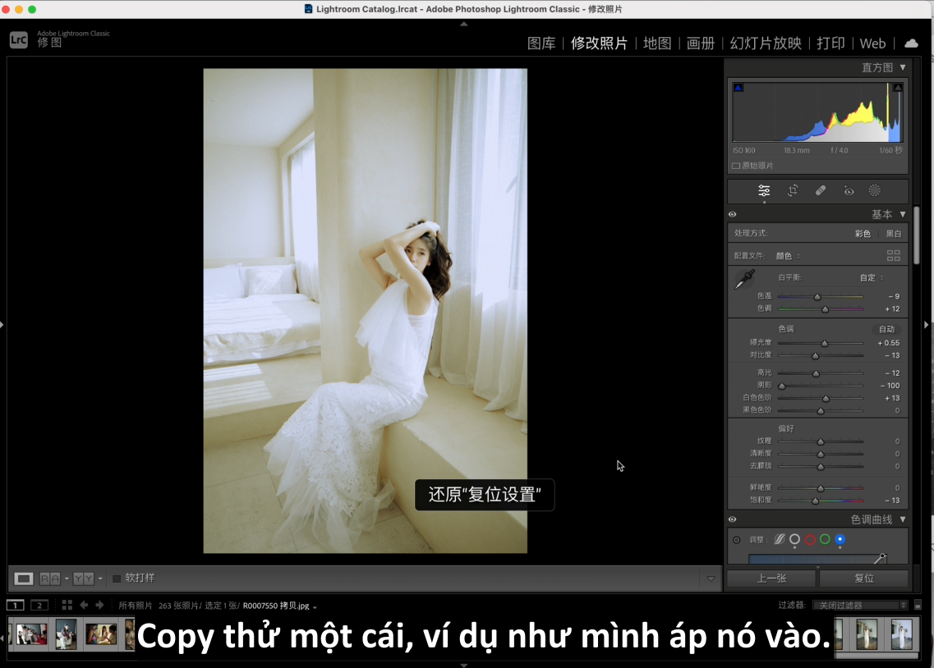Switch to the 图库 Library module
Screen dimensions: 934x668
click(541, 43)
